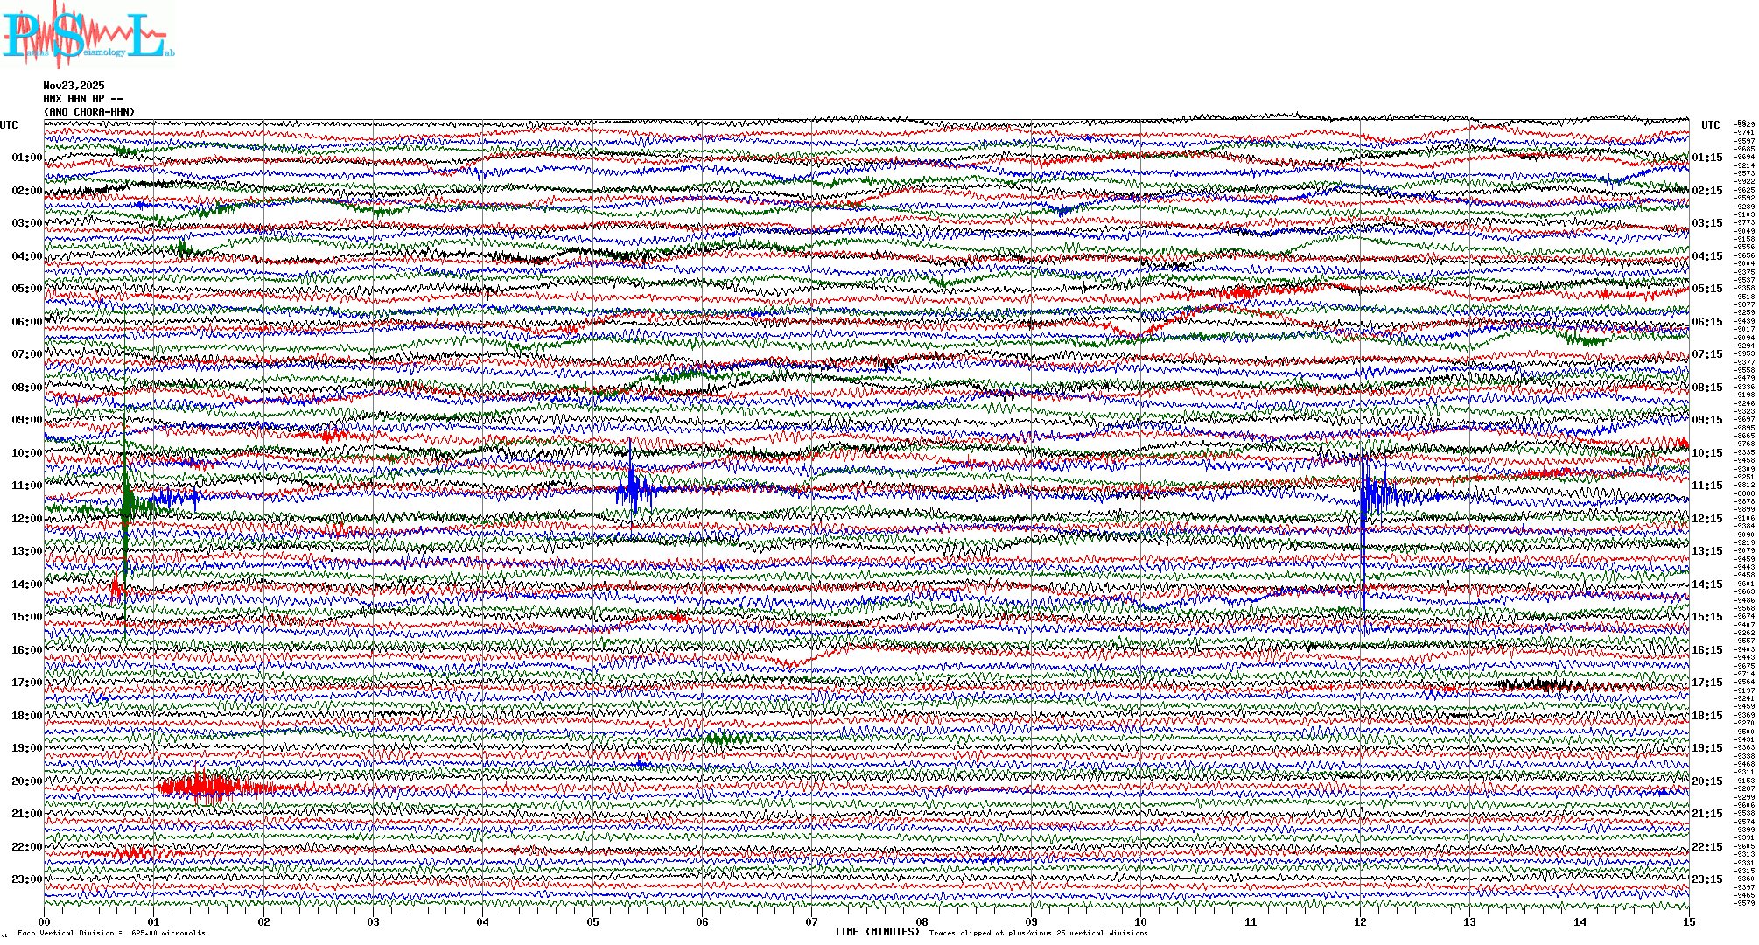
Task: Click the 17:15 label on right side
Action: pyautogui.click(x=1706, y=682)
